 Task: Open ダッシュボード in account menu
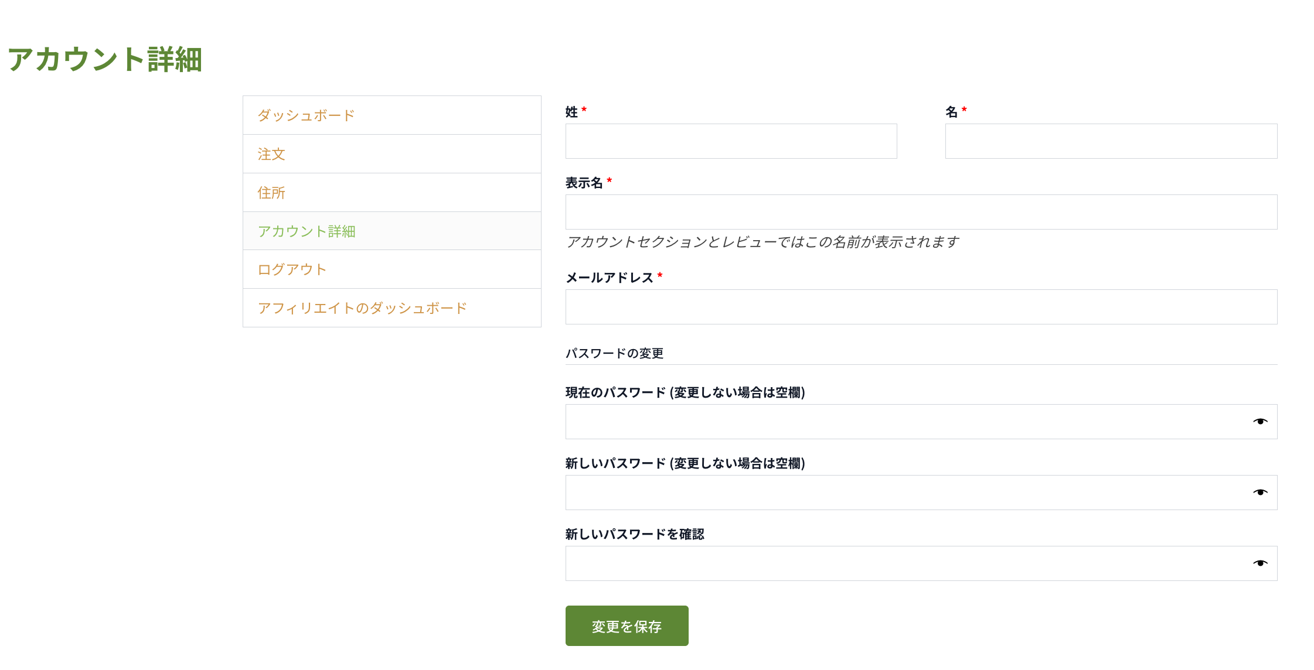click(307, 115)
